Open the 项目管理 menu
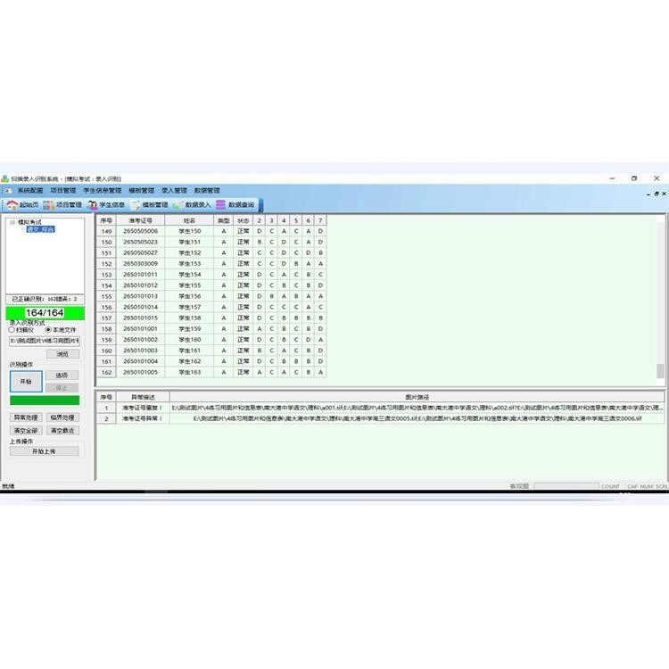The height and width of the screenshot is (669, 669). coord(62,190)
